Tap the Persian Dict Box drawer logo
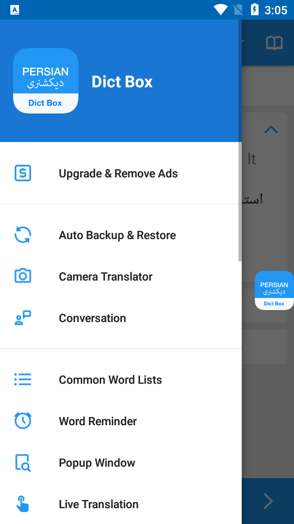The height and width of the screenshot is (524, 294). (x=46, y=81)
